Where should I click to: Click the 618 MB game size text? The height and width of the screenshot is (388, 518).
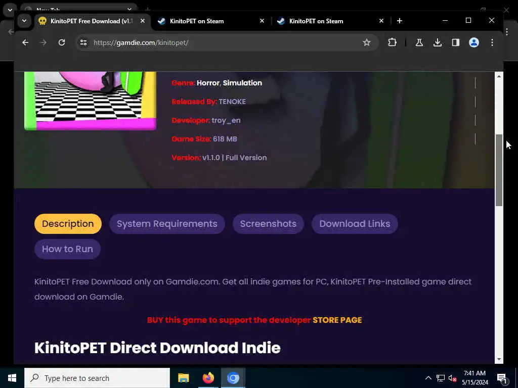225,139
